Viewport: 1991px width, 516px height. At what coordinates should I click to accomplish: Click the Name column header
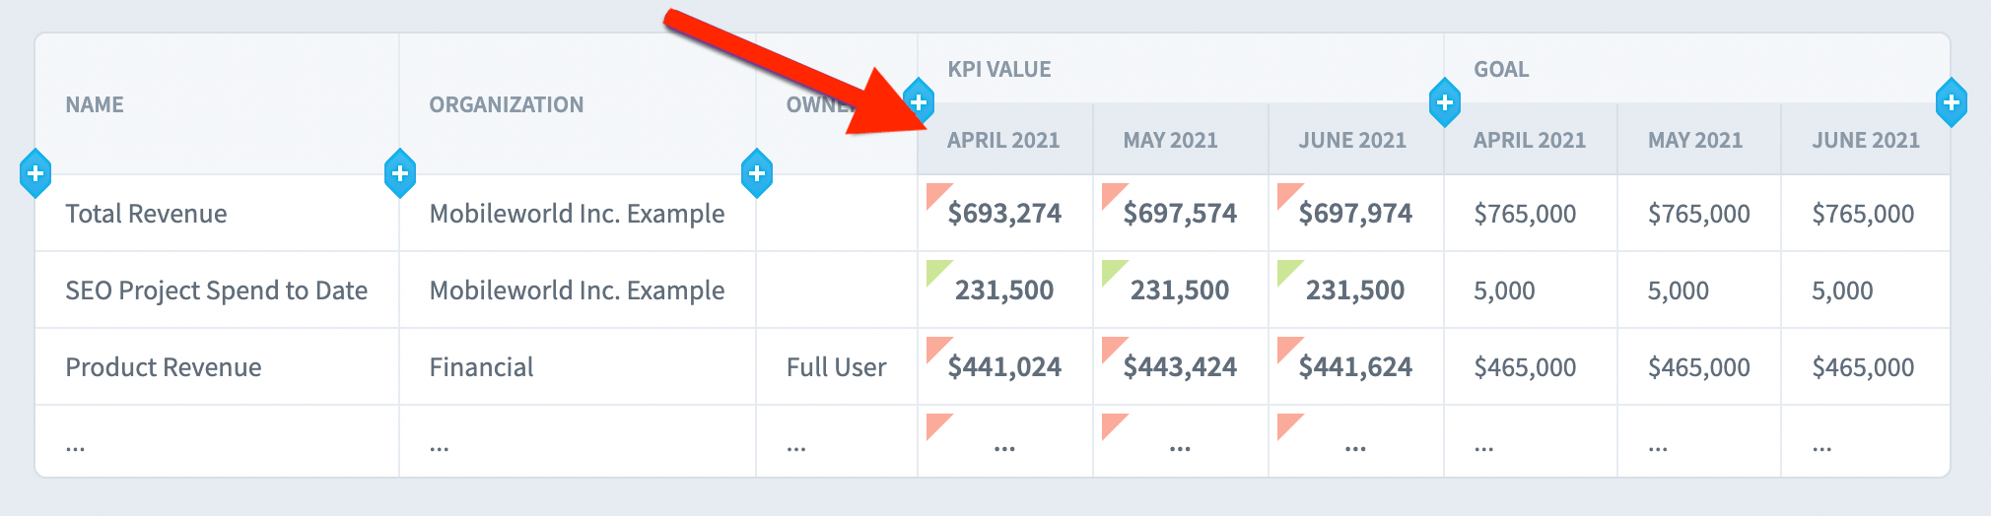(95, 104)
